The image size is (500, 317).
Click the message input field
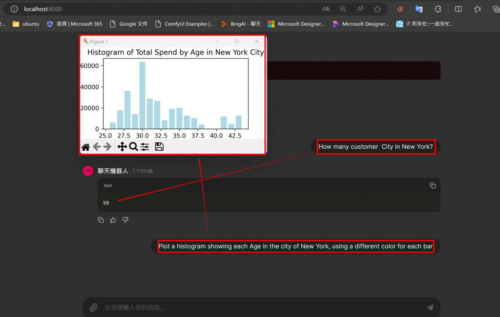coord(262,307)
